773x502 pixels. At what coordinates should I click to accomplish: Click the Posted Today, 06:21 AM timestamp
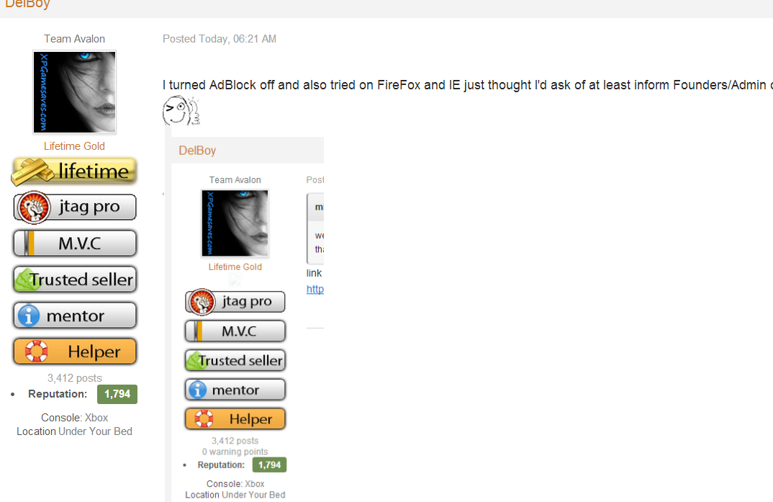tap(220, 39)
